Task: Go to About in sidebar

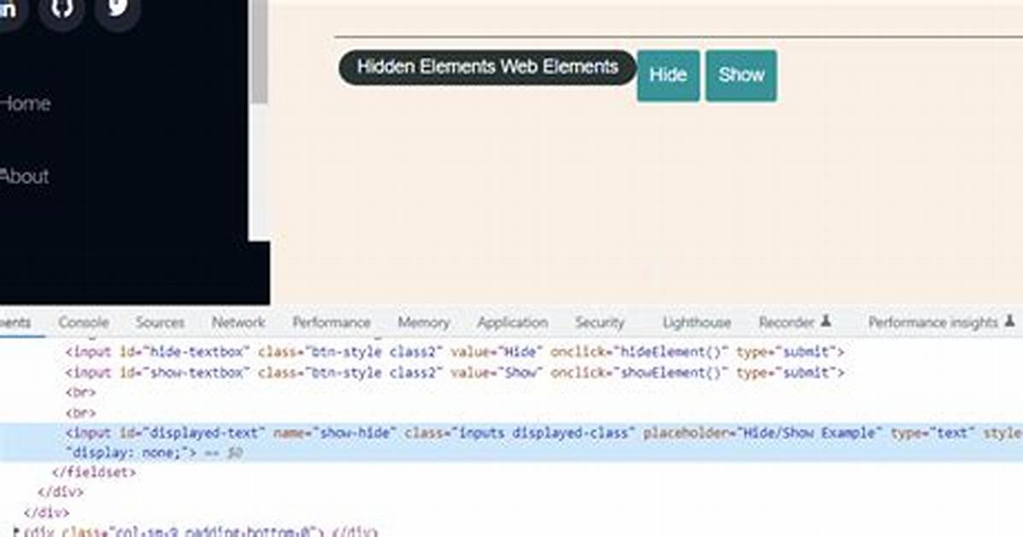Action: pos(24,176)
